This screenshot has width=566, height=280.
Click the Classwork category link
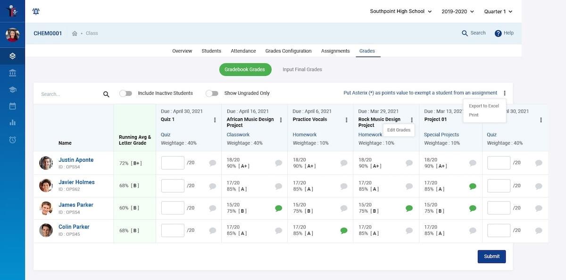[x=238, y=135]
